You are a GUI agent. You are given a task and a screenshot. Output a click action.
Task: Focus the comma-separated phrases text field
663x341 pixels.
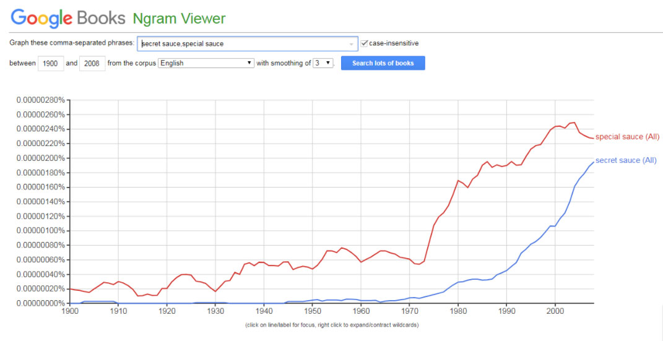(x=245, y=43)
